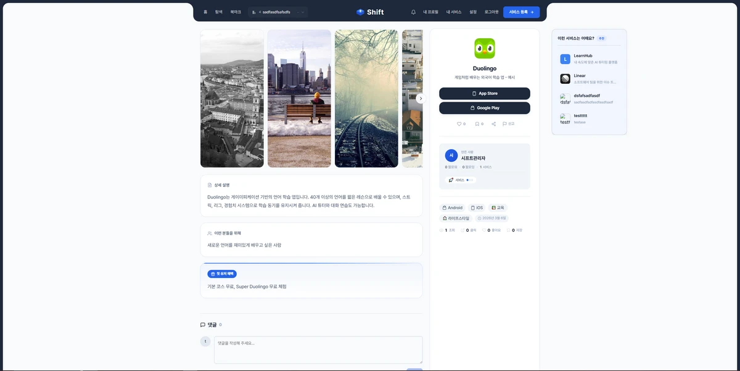The image size is (740, 371).
Task: Click the Shift logo
Action: [370, 12]
